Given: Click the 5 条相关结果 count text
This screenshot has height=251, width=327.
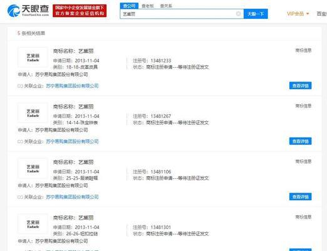Looking at the screenshot, I should click(31, 33).
